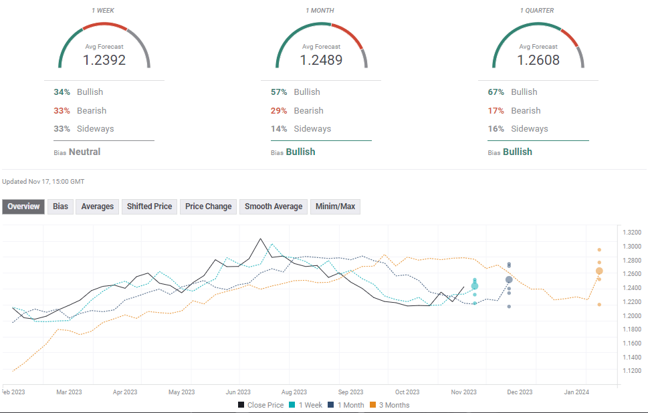Open the Smooth Average tab

[273, 206]
